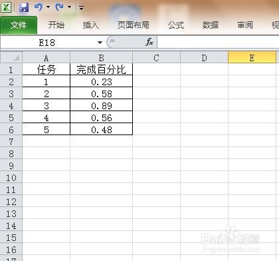279x261 pixels.
Task: Open the 文件 tab
Action: (x=19, y=25)
